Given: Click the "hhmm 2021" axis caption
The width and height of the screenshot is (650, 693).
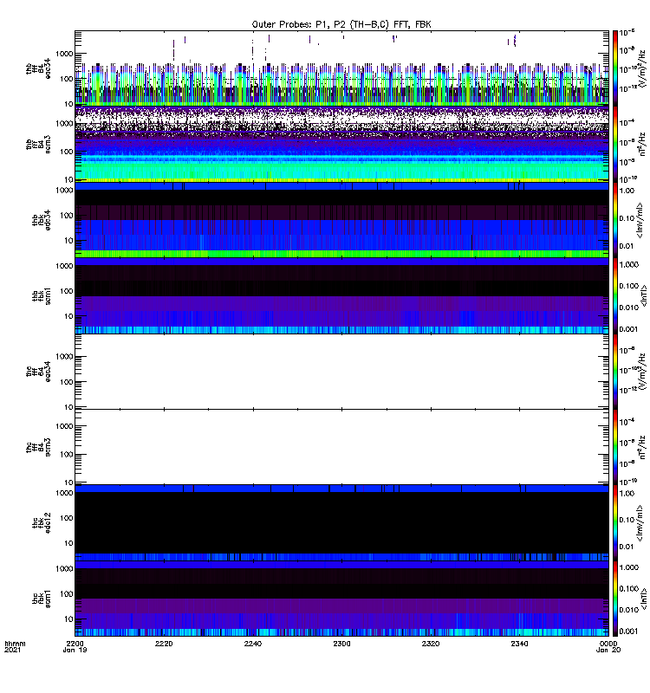Looking at the screenshot, I should pos(15,646).
